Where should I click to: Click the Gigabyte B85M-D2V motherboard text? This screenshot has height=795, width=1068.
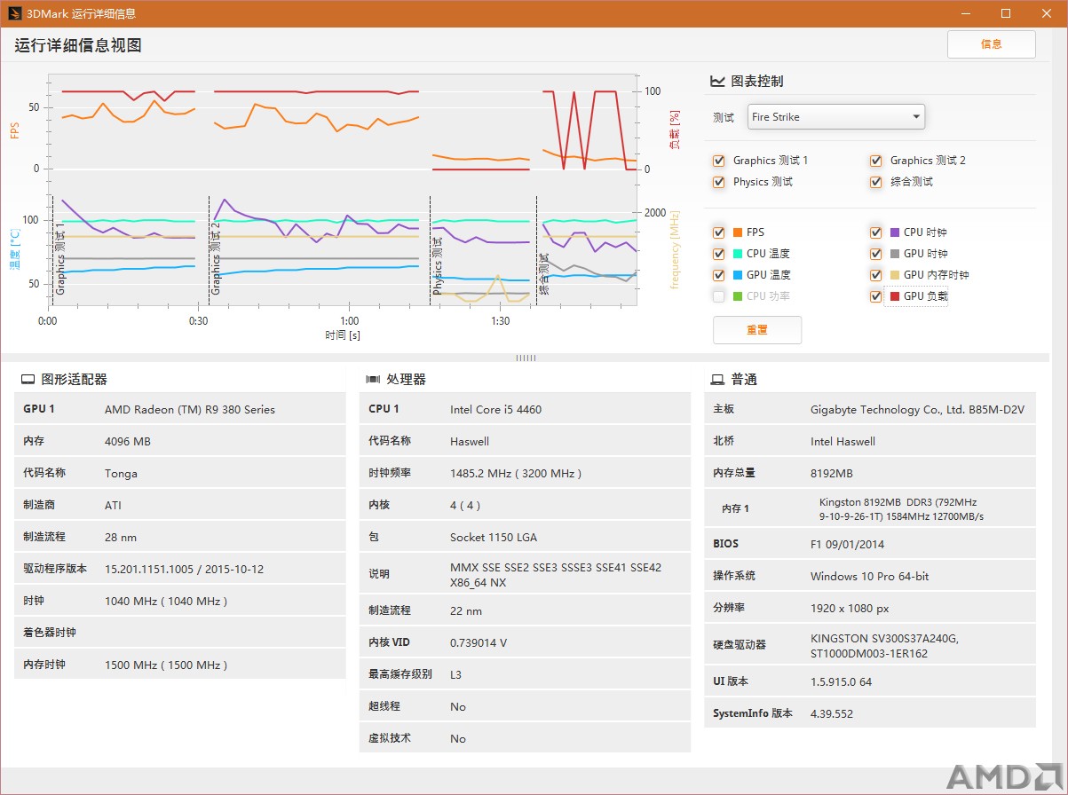[917, 410]
